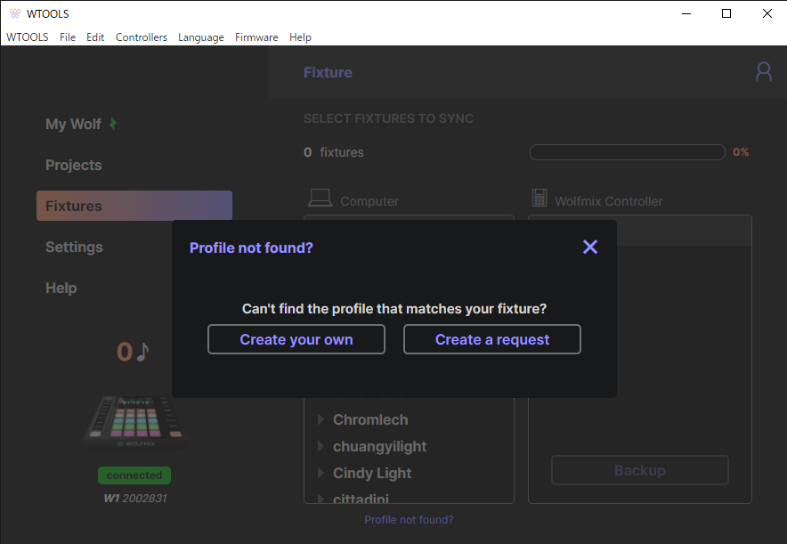Click the 0% progress label

click(741, 152)
